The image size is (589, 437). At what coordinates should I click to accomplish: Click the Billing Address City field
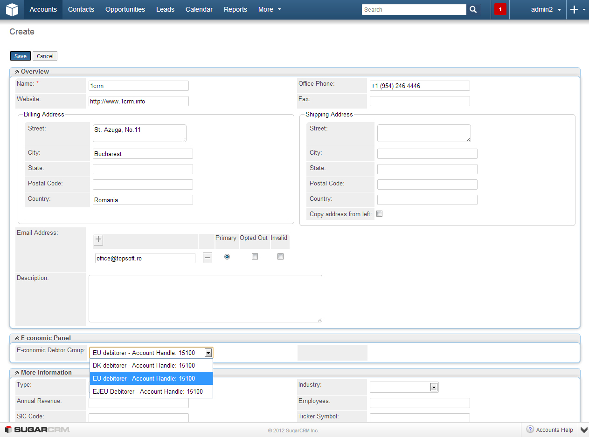click(x=143, y=154)
